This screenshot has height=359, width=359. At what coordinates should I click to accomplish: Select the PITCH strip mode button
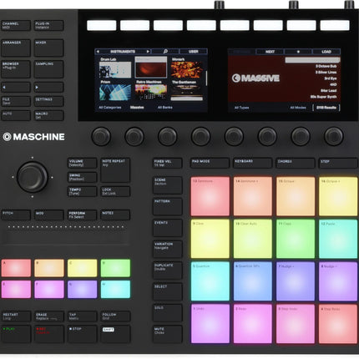16,215
